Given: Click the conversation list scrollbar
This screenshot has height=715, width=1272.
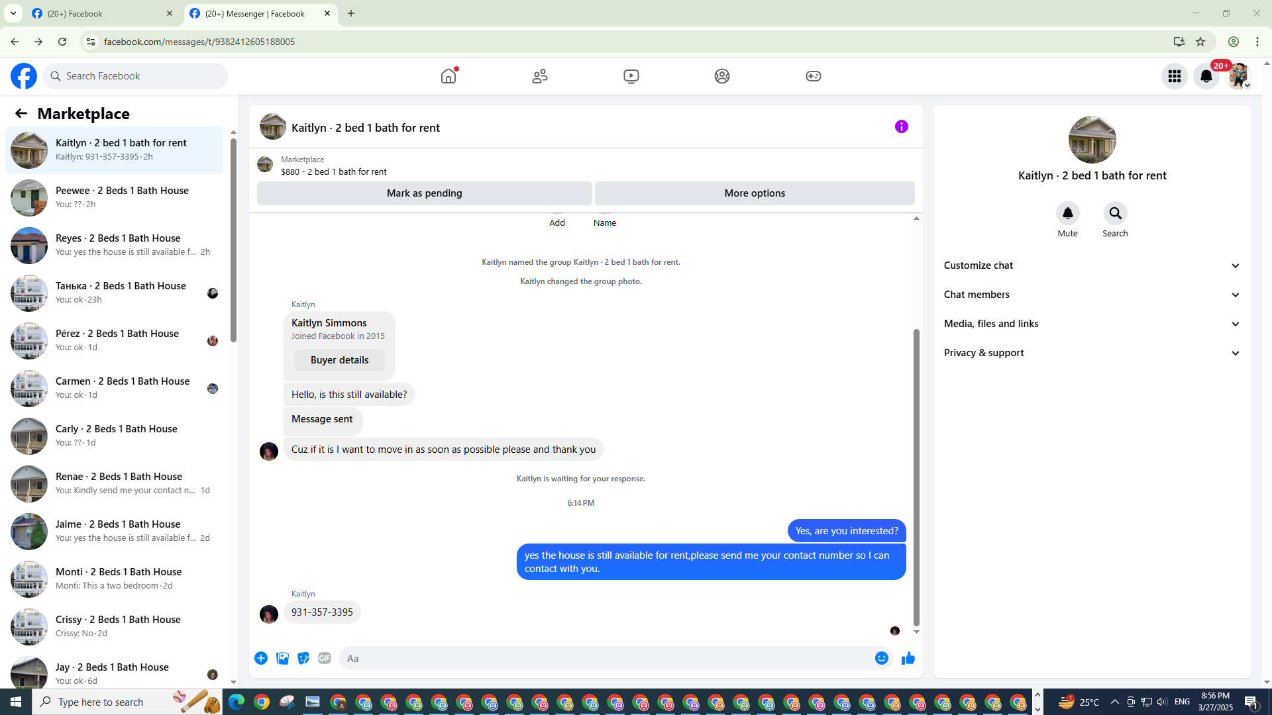Looking at the screenshot, I should point(233,242).
